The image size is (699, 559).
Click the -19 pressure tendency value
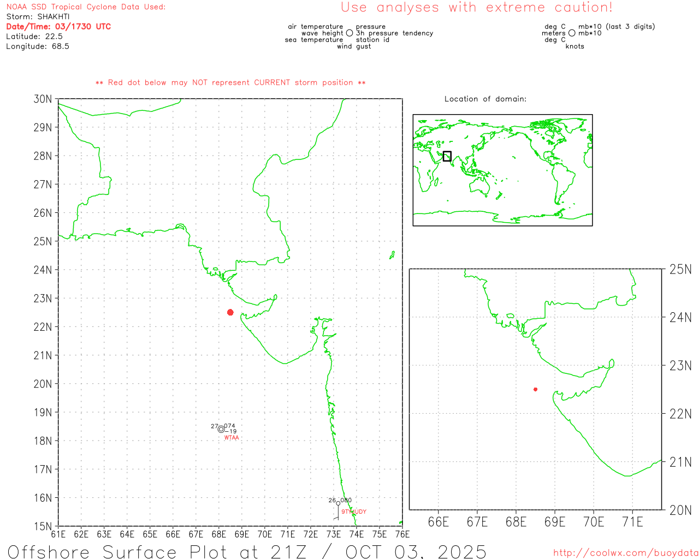(x=231, y=431)
